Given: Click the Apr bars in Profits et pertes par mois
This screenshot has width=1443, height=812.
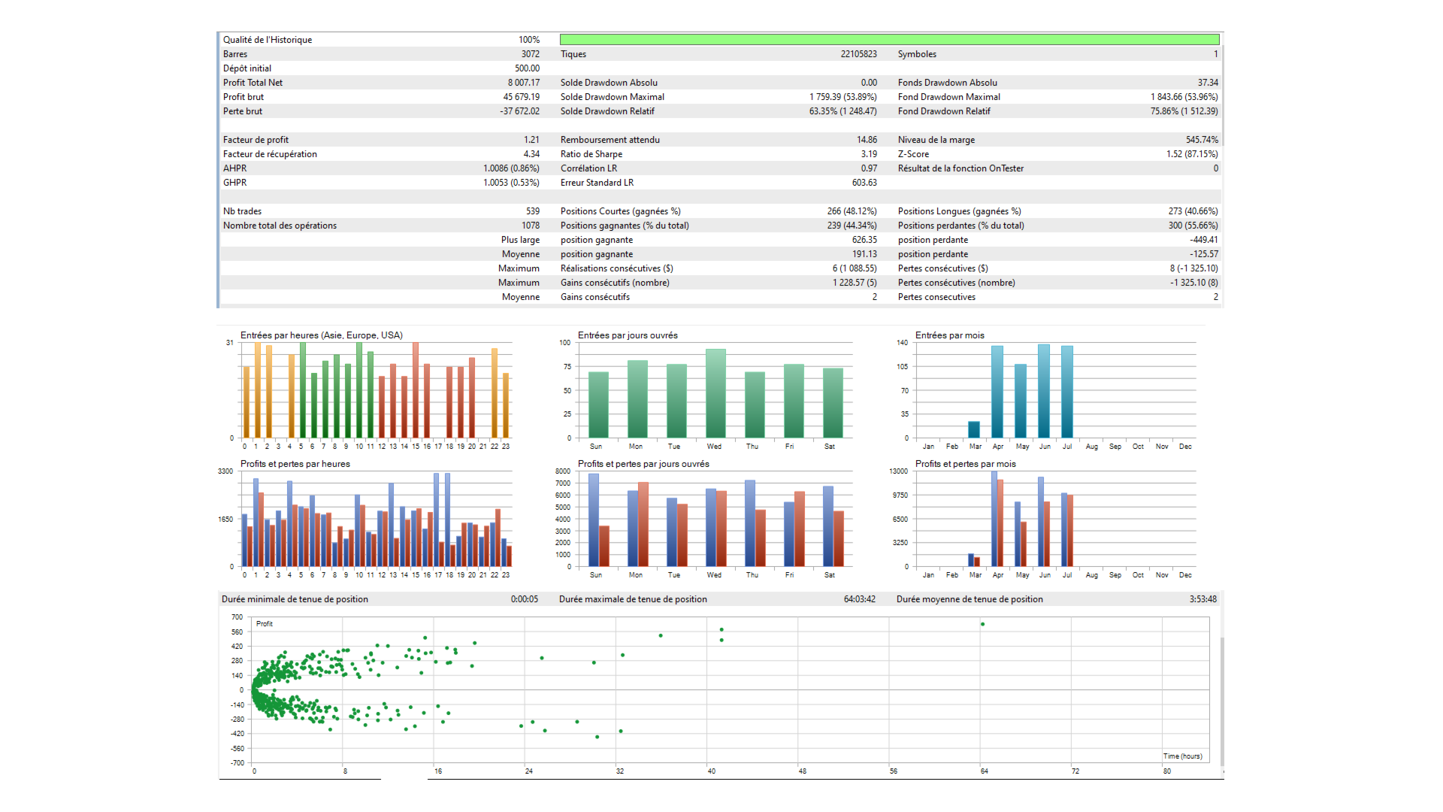Looking at the screenshot, I should 997,519.
